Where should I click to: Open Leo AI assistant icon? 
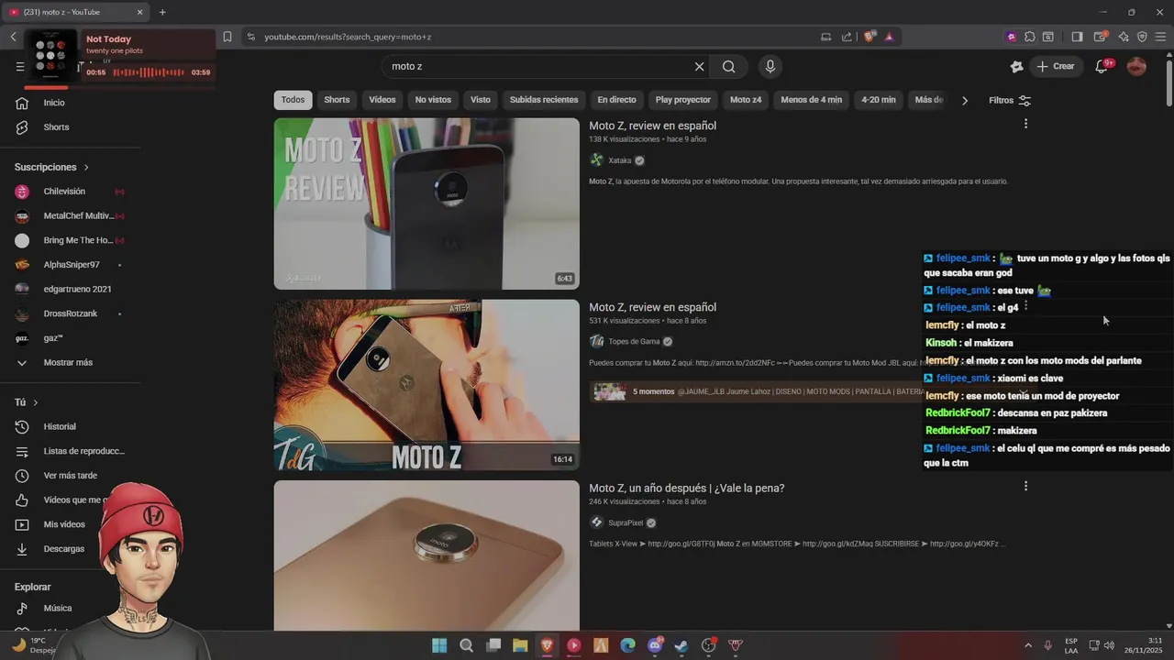(x=1124, y=37)
